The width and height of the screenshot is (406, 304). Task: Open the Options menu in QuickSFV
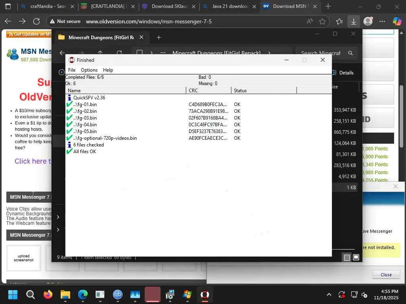coord(89,70)
